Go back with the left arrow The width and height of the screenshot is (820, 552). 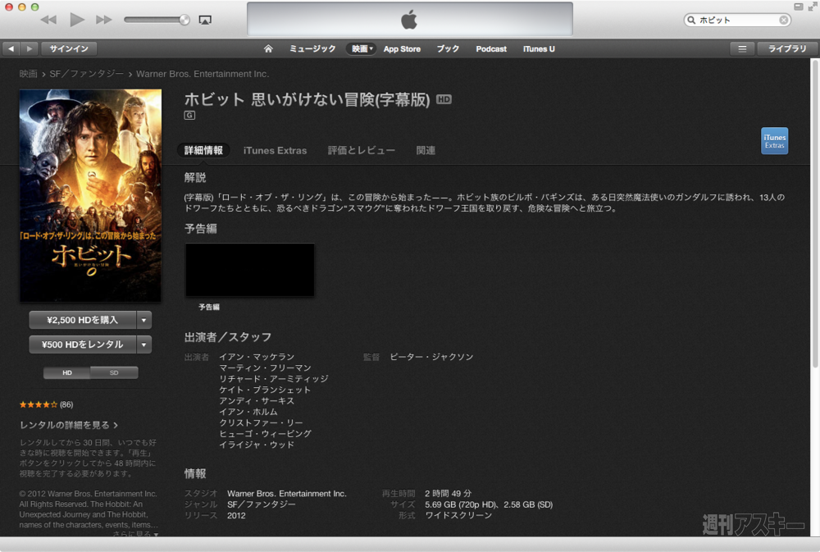pos(11,48)
